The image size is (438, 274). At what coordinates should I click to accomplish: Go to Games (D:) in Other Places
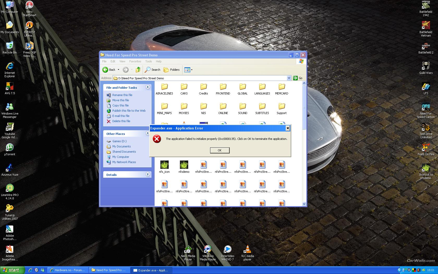click(119, 141)
